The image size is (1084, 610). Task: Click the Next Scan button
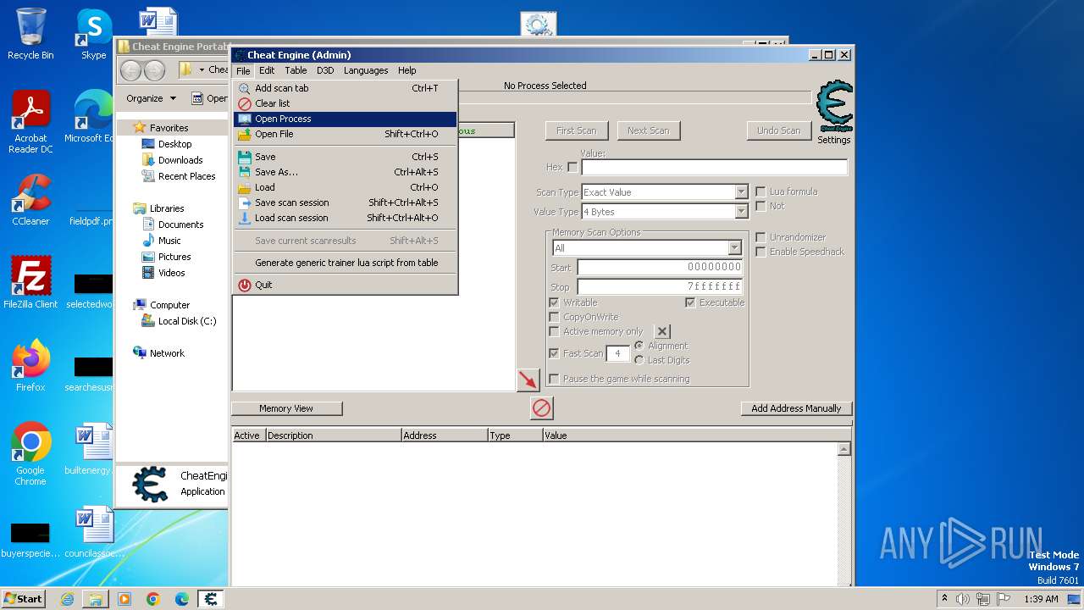pyautogui.click(x=649, y=130)
